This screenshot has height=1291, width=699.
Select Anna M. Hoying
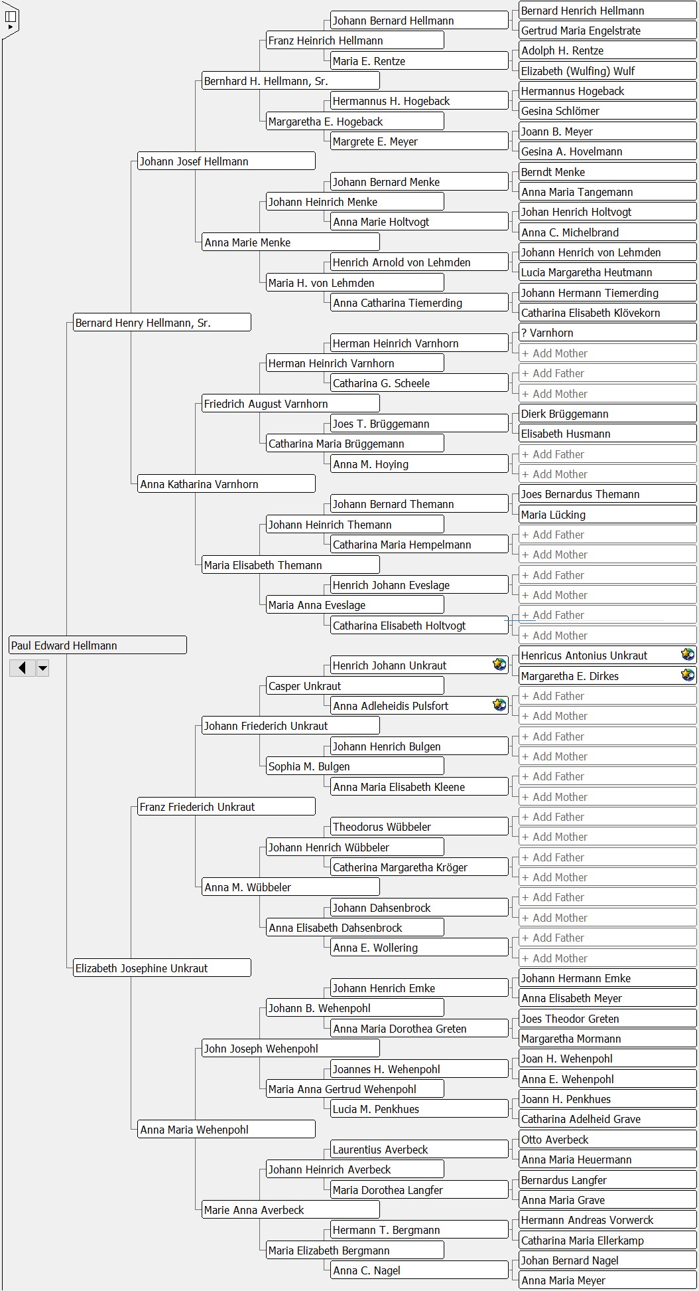[419, 464]
